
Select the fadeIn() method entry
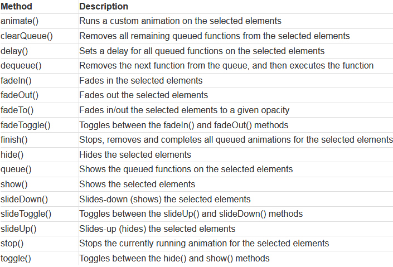click(16, 80)
